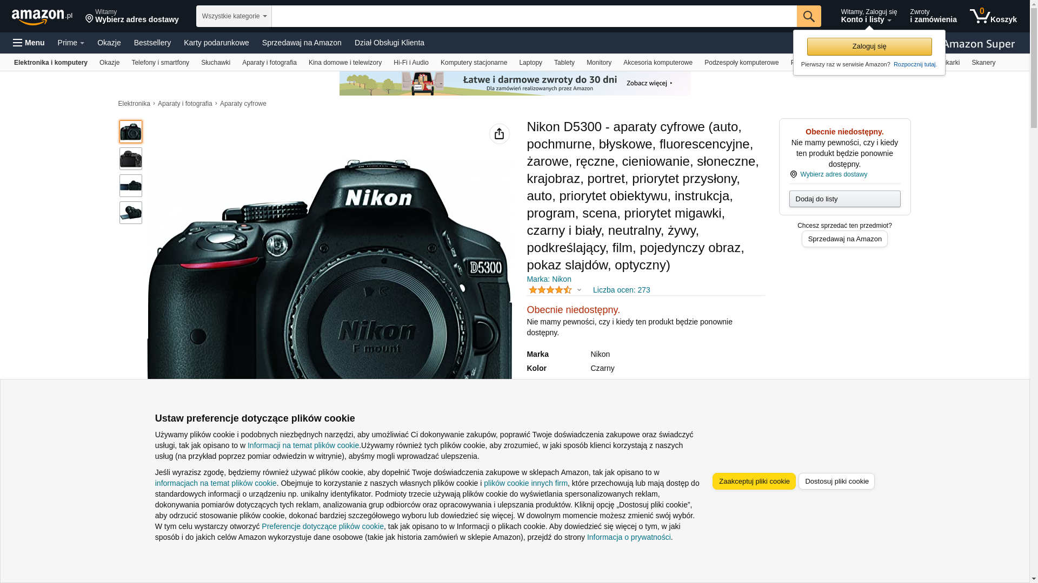Click delivery location pin in header
This screenshot has height=583, width=1038.
[x=89, y=19]
